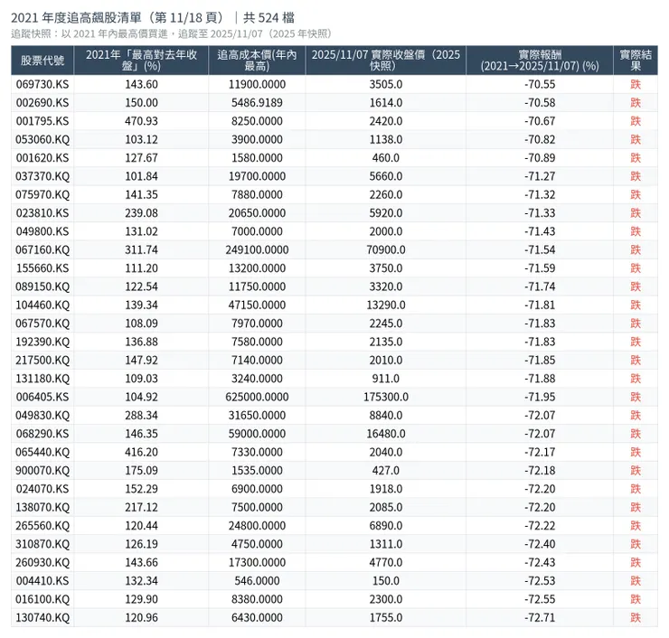Select stock code 002690.KS

(x=42, y=103)
